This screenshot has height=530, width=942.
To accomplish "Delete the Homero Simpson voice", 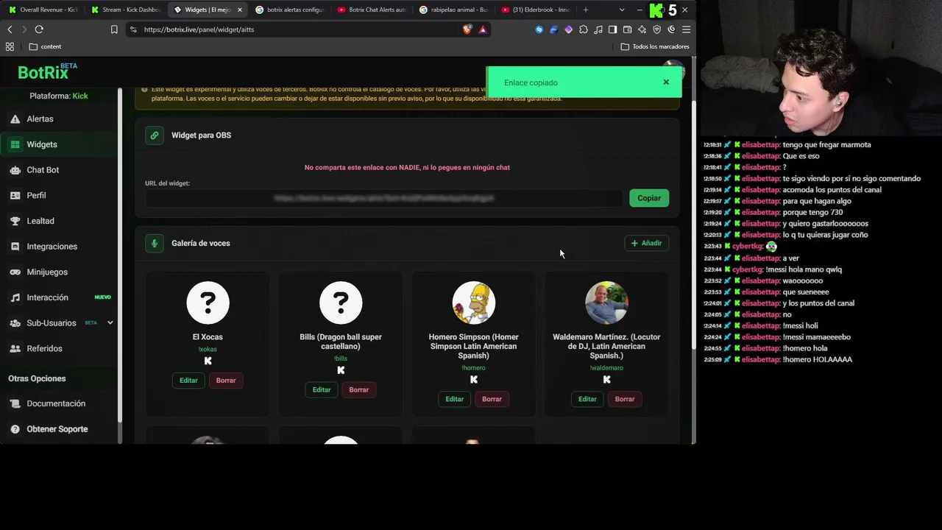I will click(492, 399).
